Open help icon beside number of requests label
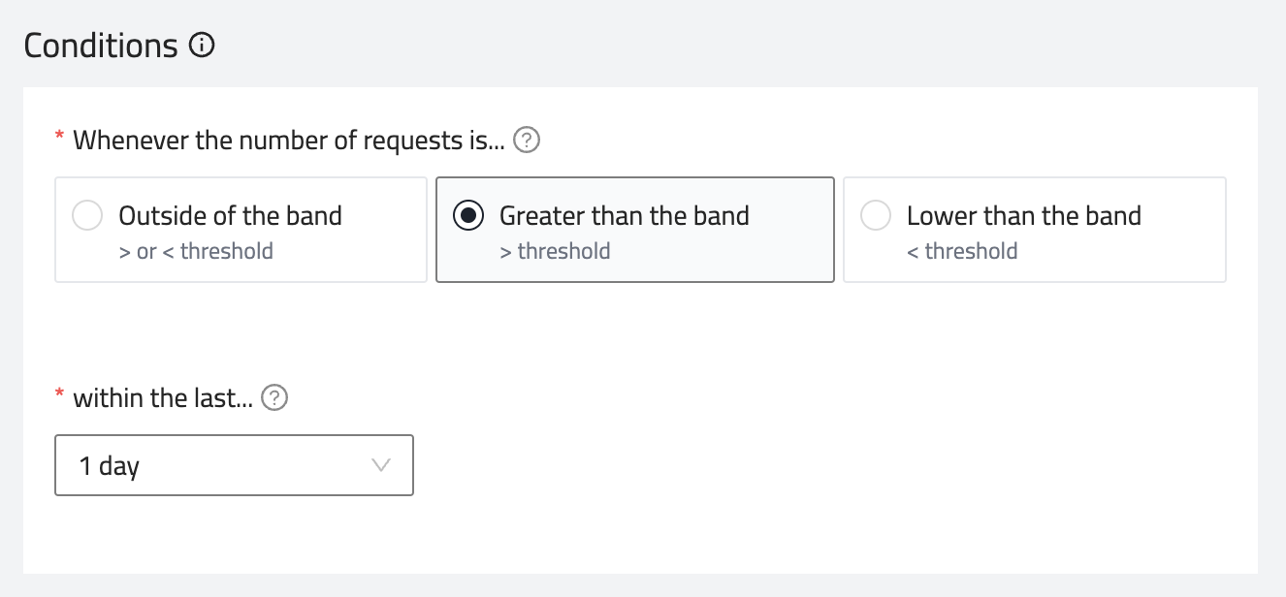 pyautogui.click(x=527, y=141)
